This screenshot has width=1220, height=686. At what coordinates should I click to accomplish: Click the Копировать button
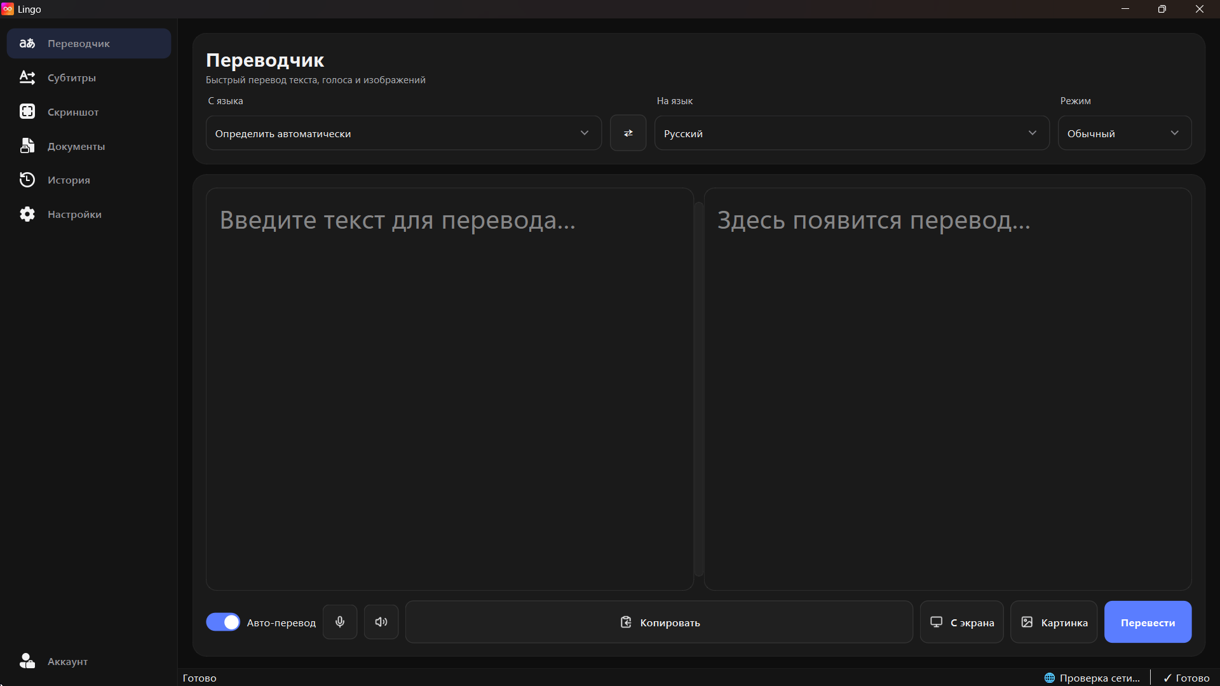click(x=659, y=622)
